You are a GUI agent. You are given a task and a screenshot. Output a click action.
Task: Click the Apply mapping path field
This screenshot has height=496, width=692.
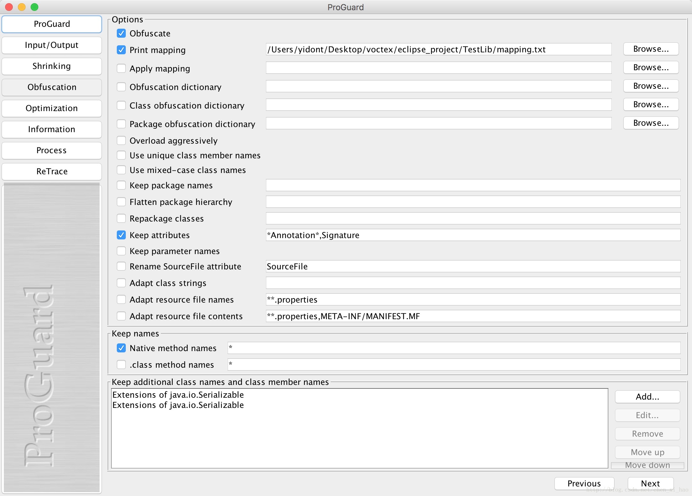pyautogui.click(x=439, y=68)
